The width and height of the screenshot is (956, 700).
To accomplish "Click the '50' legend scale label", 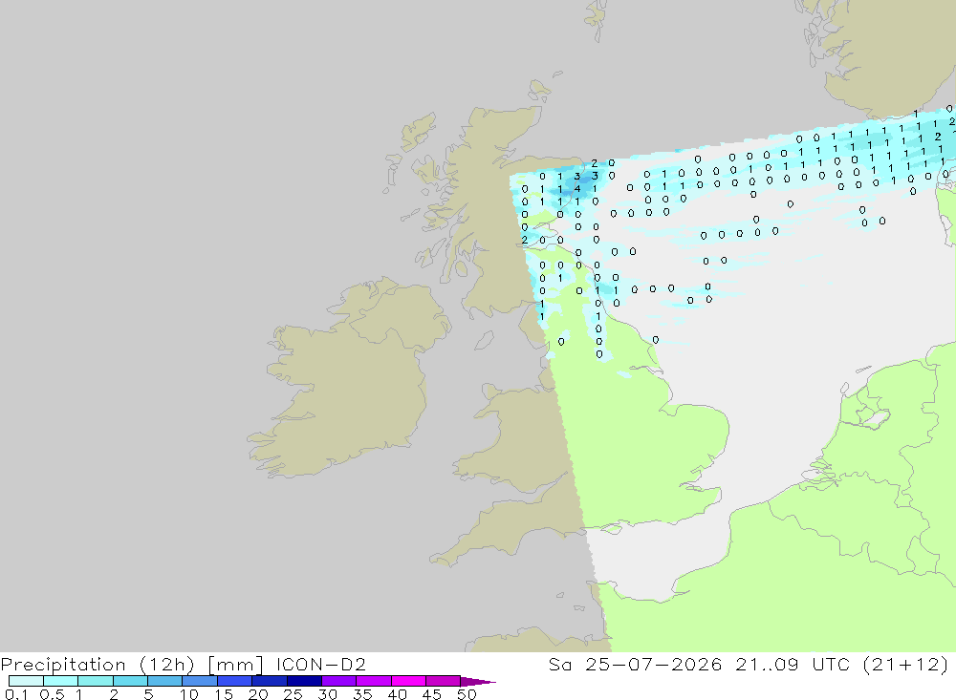I will pyautogui.click(x=467, y=694).
